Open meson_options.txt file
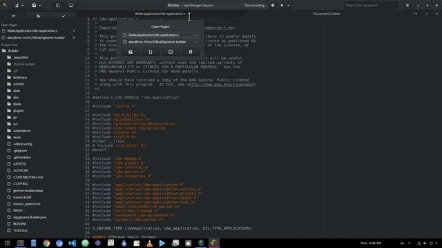The image size is (442, 248). pos(26,204)
